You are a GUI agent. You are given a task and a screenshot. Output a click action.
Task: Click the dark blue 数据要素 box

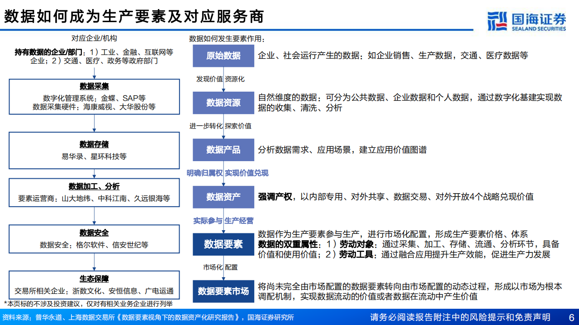coord(223,244)
